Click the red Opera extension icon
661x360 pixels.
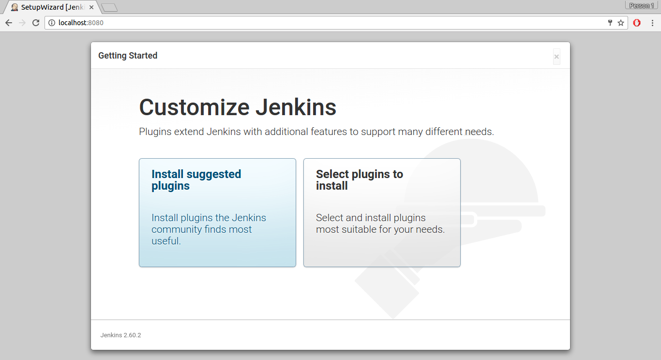(x=637, y=23)
